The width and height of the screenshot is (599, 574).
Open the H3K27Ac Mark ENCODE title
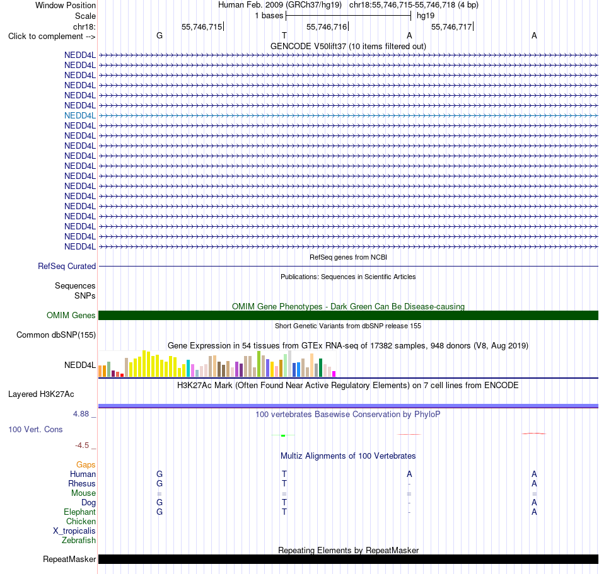[x=348, y=385]
